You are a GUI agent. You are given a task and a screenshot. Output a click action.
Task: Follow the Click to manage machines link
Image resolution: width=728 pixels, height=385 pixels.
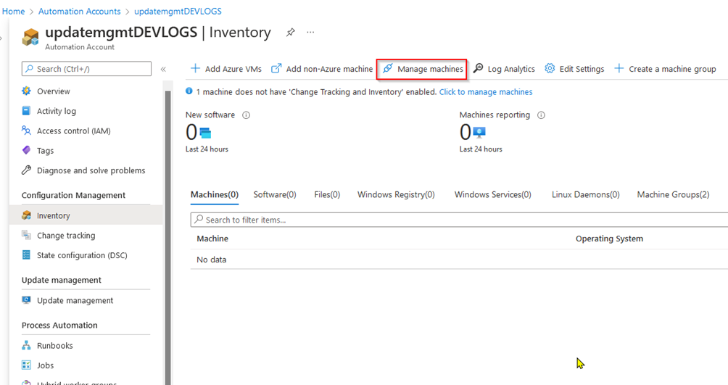[486, 92]
